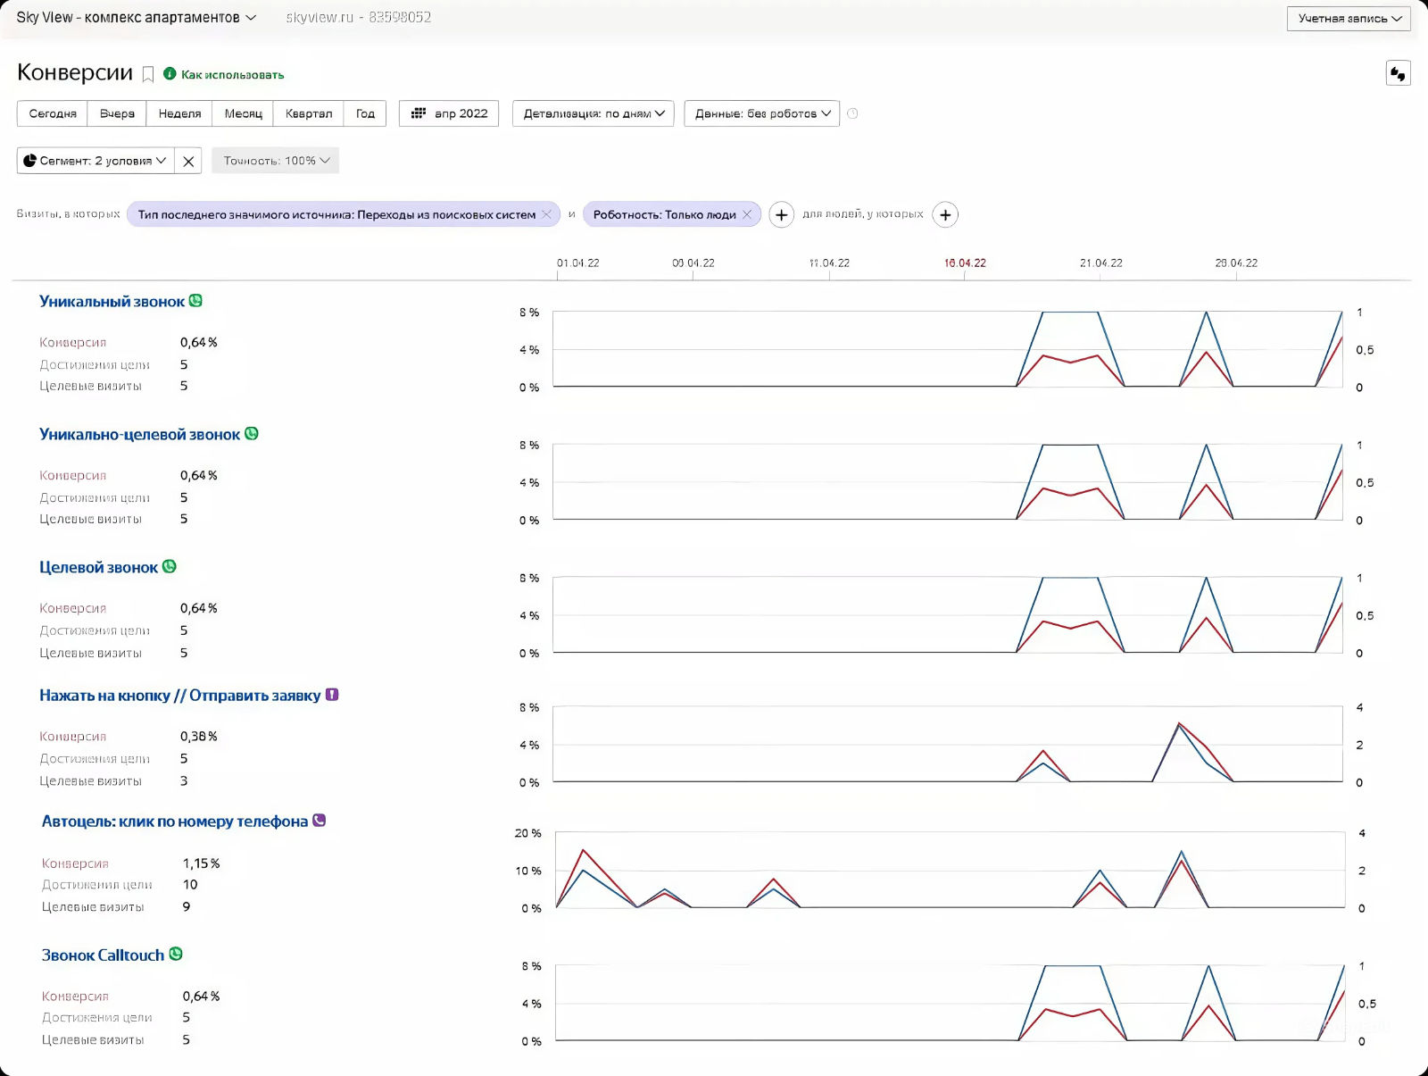Remove the search systems source filter chip

546,214
